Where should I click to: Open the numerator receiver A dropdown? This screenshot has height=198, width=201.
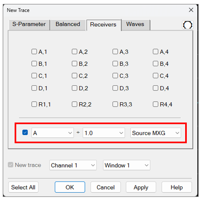[x=53, y=133]
